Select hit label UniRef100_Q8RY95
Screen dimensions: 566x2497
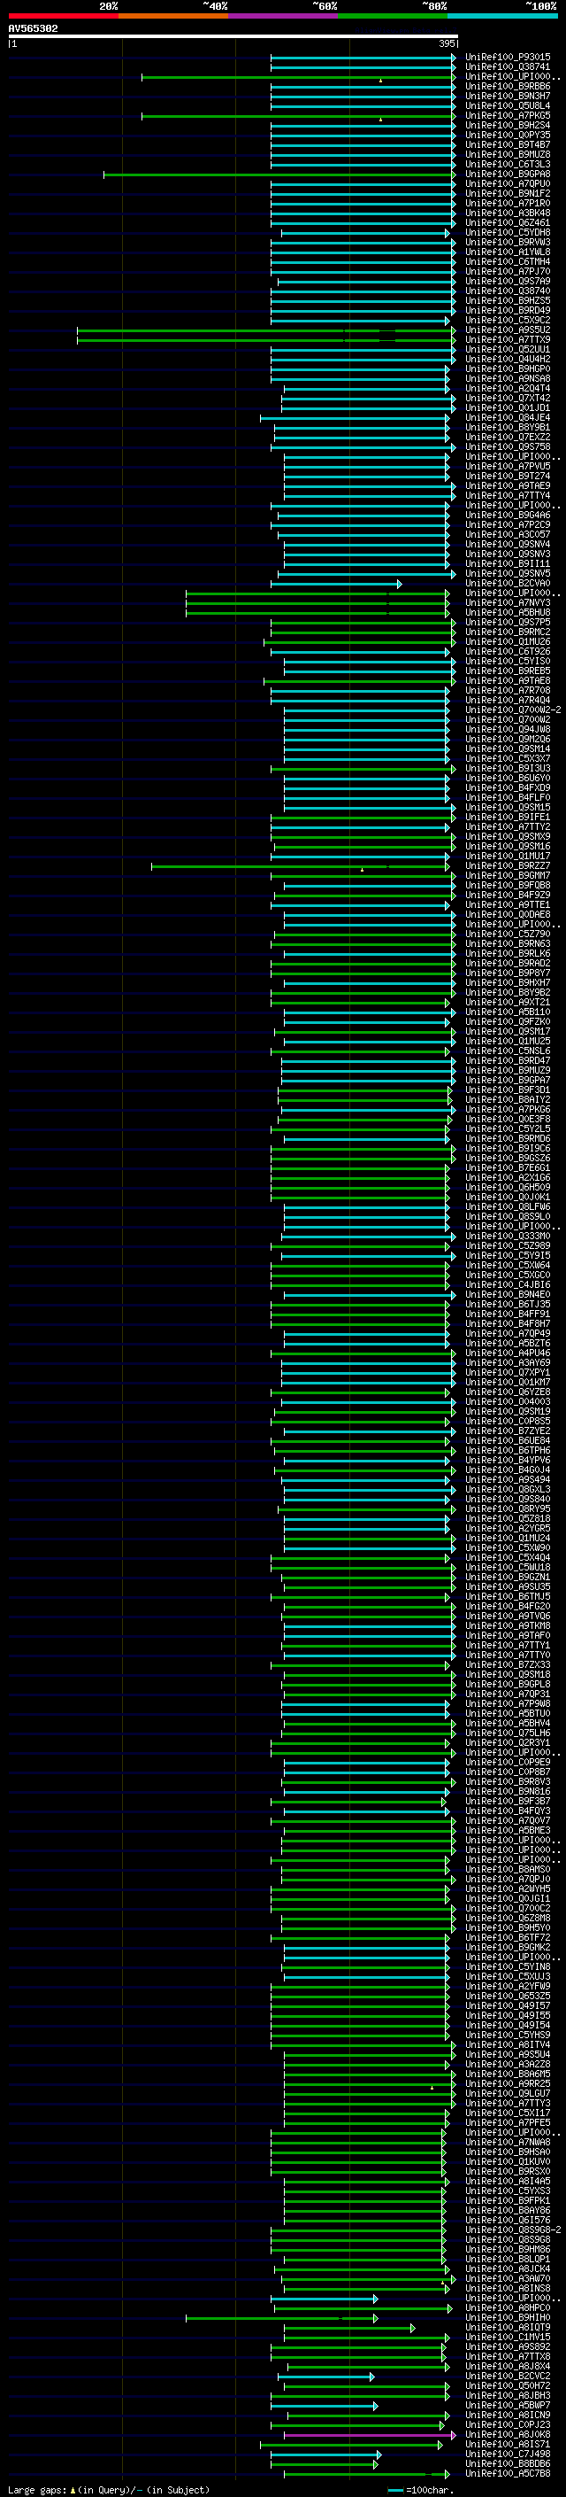[508, 1509]
